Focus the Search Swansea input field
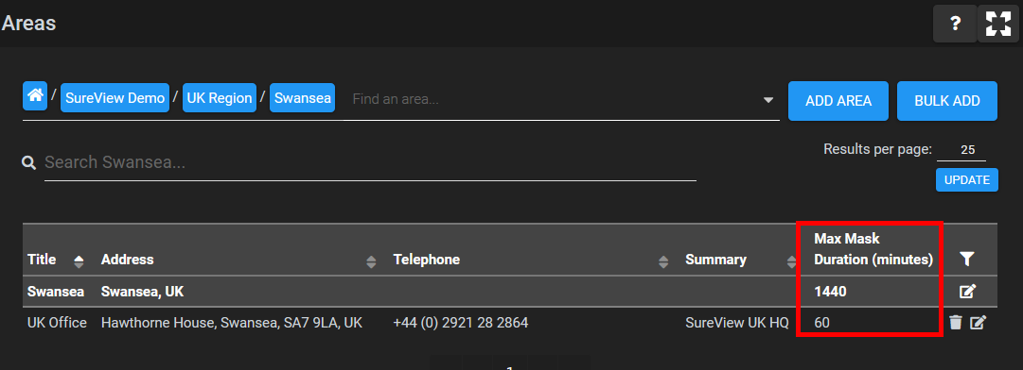The image size is (1023, 370). pos(370,162)
